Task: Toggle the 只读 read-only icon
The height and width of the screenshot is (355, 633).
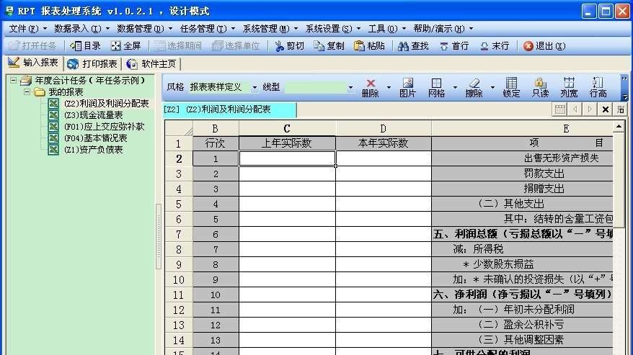Action: coord(540,88)
